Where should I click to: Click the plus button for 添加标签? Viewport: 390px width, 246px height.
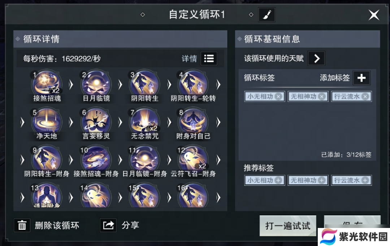point(361,78)
